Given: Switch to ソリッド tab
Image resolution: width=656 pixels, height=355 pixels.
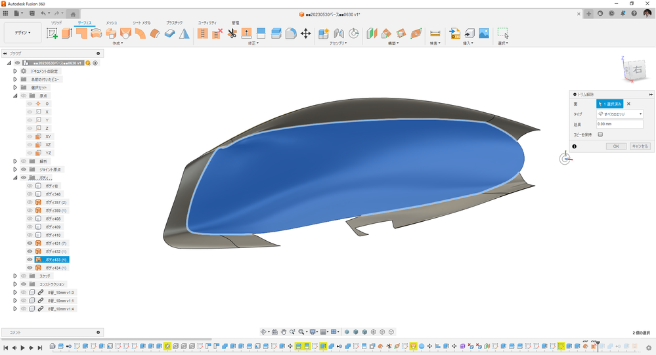Looking at the screenshot, I should pos(56,22).
